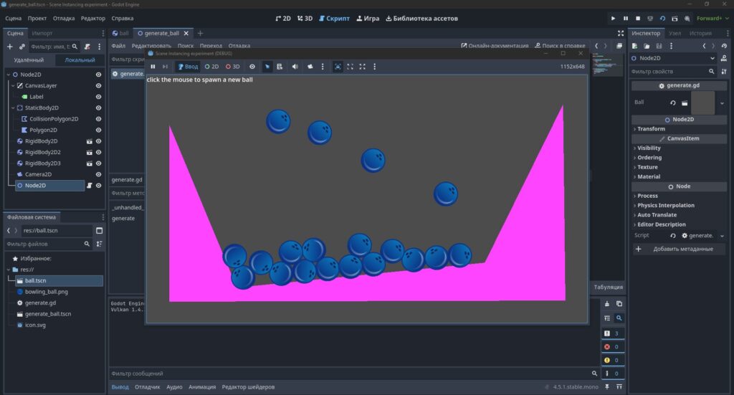734x395 pixels.
Task: Select bowling_ball.png file
Action: click(x=47, y=292)
